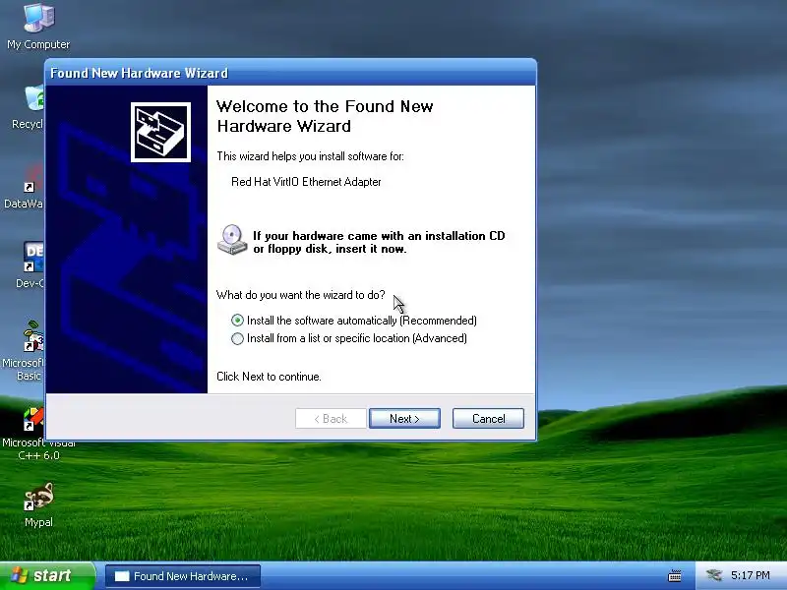Click 'This wizard helps you install software for:' text

310,156
